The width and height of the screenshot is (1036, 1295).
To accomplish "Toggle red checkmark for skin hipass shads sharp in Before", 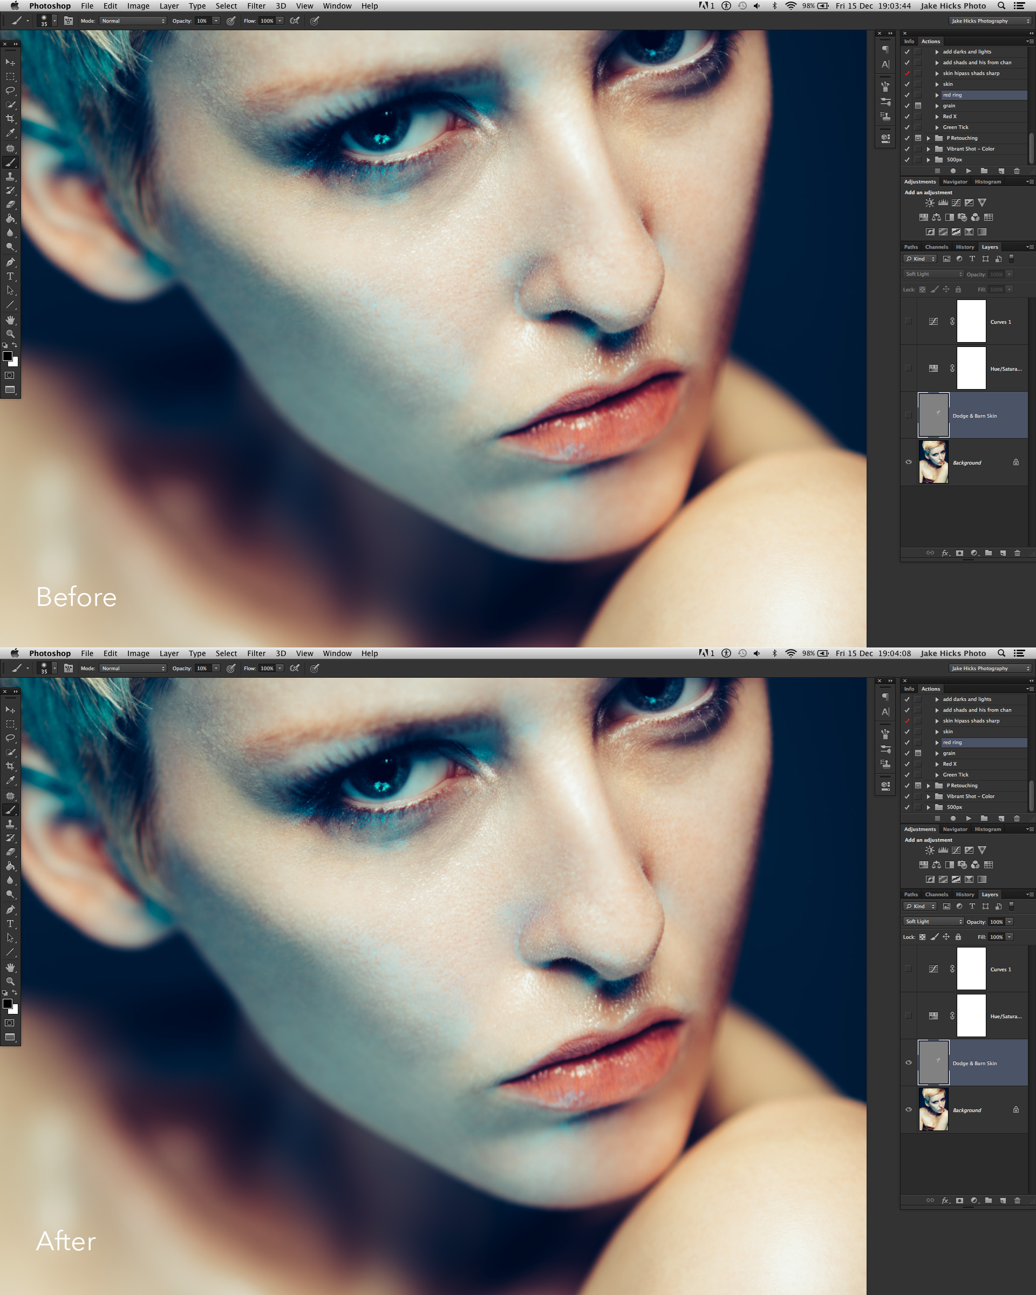I will pos(907,73).
